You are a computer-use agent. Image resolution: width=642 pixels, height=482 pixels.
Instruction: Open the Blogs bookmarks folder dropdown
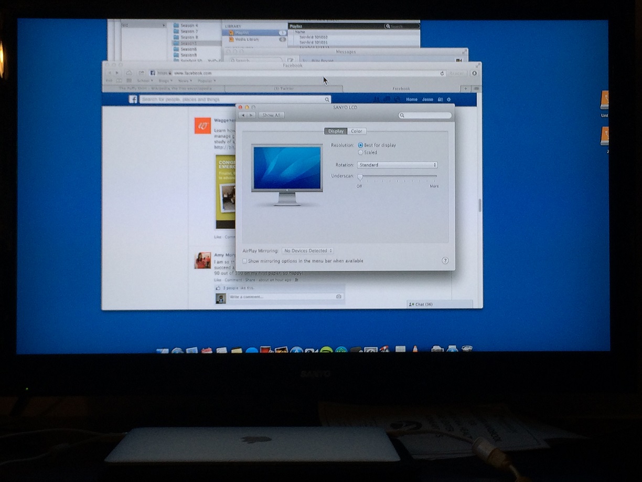(x=165, y=81)
